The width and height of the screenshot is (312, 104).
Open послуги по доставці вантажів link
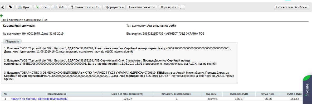tap(40, 99)
